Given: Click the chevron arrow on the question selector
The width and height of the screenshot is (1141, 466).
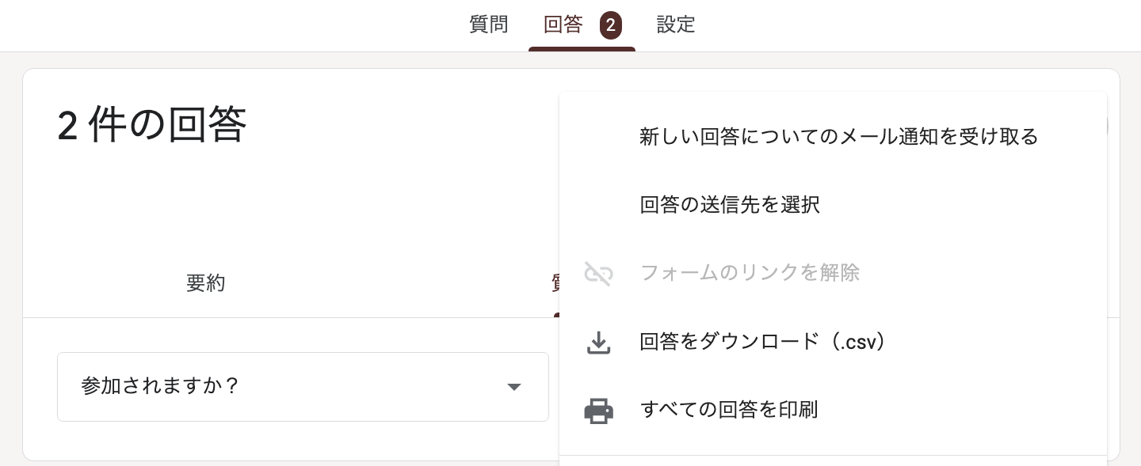Looking at the screenshot, I should [x=514, y=387].
